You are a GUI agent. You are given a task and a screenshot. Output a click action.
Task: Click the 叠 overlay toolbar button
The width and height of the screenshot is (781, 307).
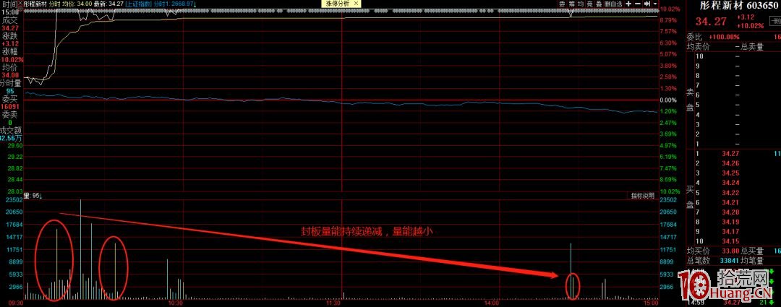(x=599, y=4)
